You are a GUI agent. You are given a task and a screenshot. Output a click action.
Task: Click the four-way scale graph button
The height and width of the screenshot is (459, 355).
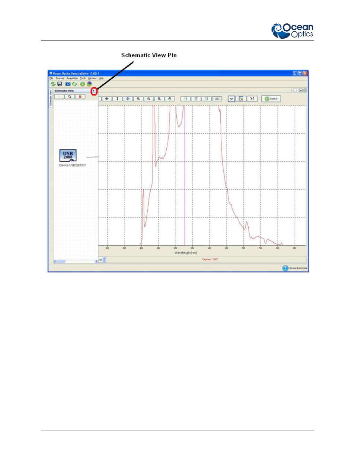[x=107, y=99]
